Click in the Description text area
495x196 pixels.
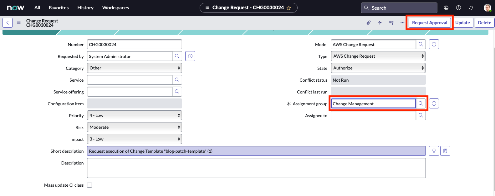pos(256,168)
